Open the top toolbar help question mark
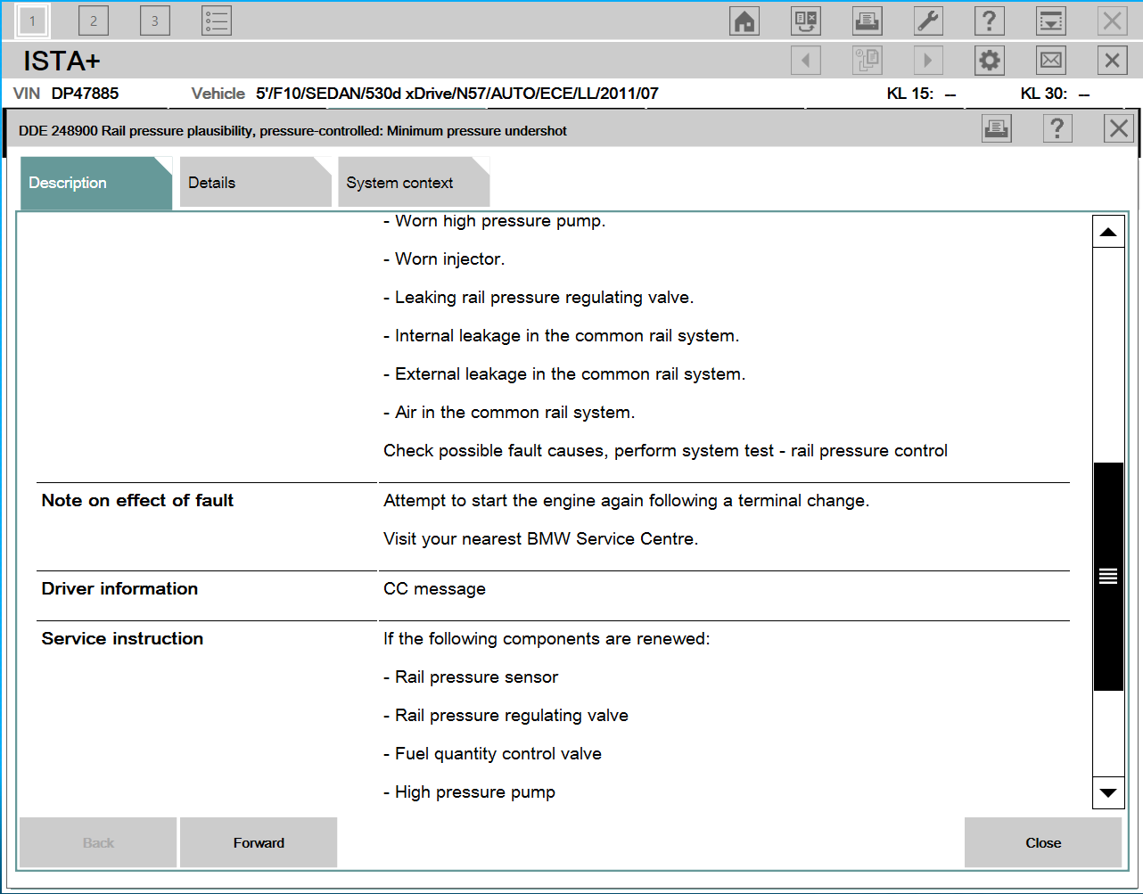 tap(990, 21)
